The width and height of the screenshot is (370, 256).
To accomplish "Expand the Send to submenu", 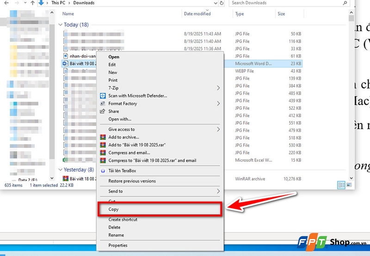I will point(160,191).
